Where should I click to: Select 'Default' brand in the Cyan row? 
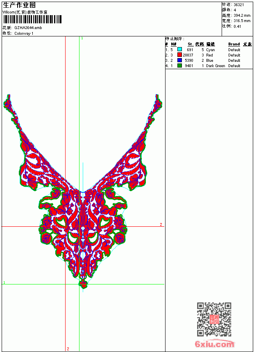click(234, 50)
